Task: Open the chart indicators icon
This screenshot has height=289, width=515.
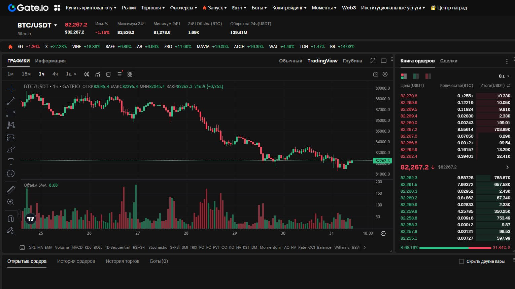Action: pos(98,74)
